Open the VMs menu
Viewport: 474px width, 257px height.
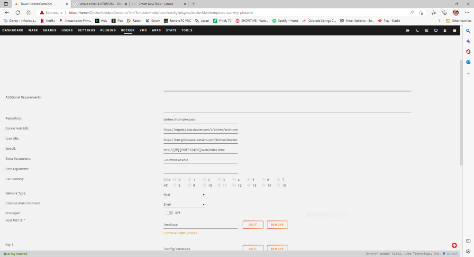(x=143, y=30)
